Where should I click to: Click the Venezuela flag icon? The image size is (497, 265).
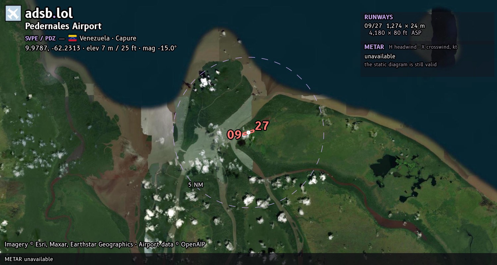click(73, 38)
